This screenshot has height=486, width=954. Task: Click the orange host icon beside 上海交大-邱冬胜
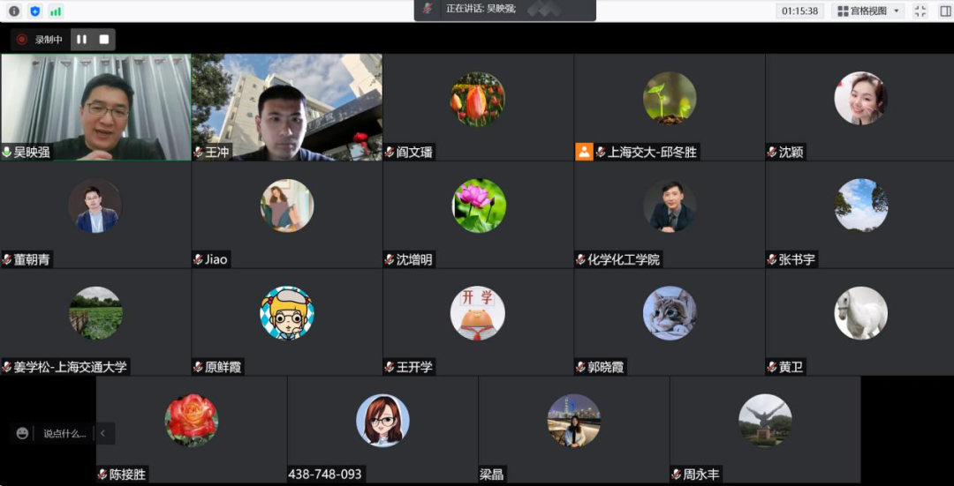(584, 152)
